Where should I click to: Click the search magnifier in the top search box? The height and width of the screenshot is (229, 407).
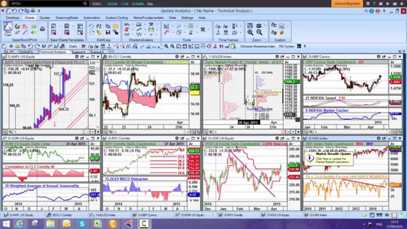85,3
